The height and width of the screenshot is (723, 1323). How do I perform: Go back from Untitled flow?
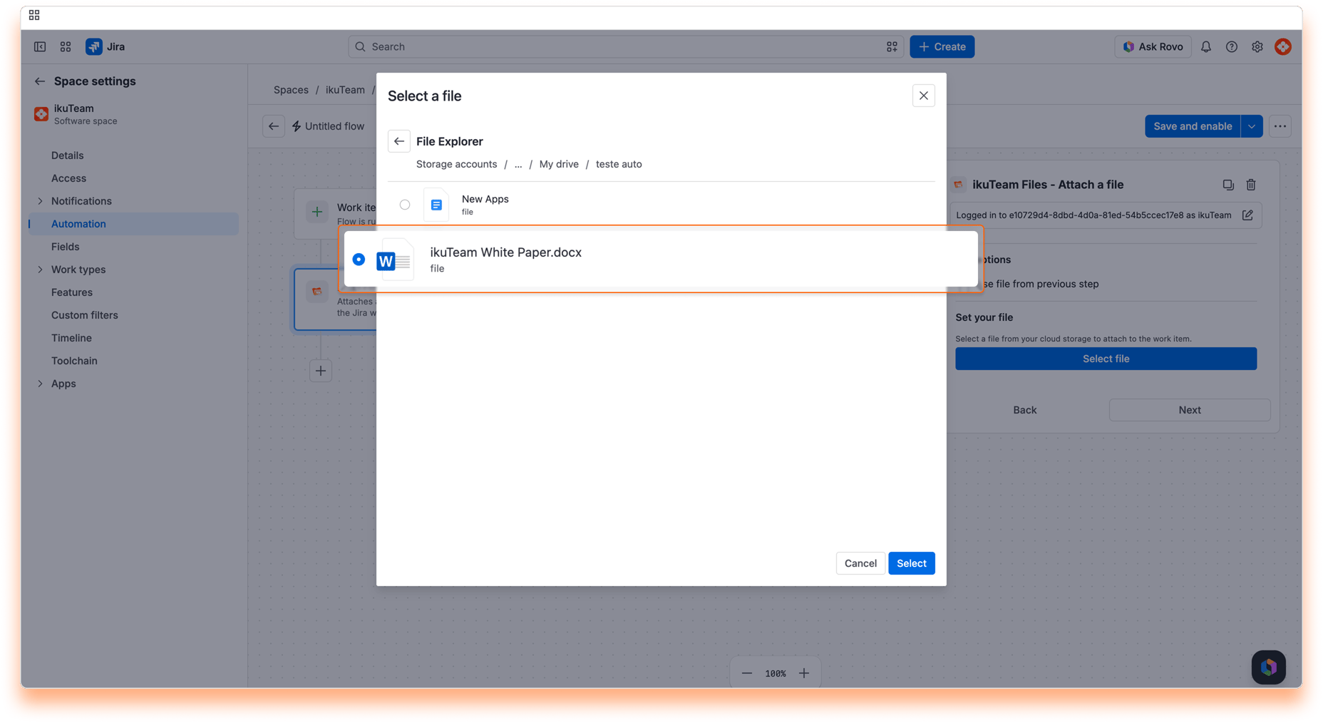274,126
